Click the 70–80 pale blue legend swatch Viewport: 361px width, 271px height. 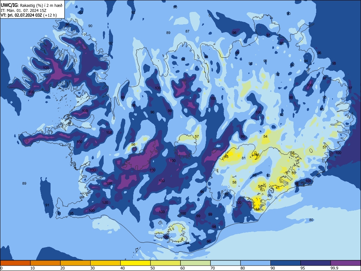click(x=225, y=263)
